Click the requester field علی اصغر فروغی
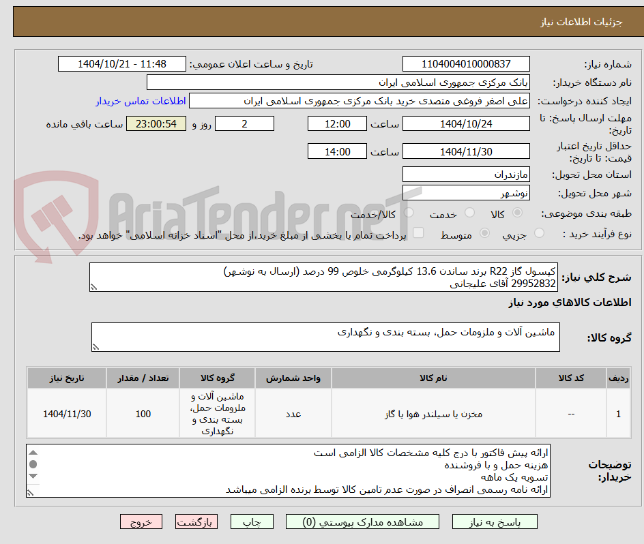644x544 pixels. (360, 101)
